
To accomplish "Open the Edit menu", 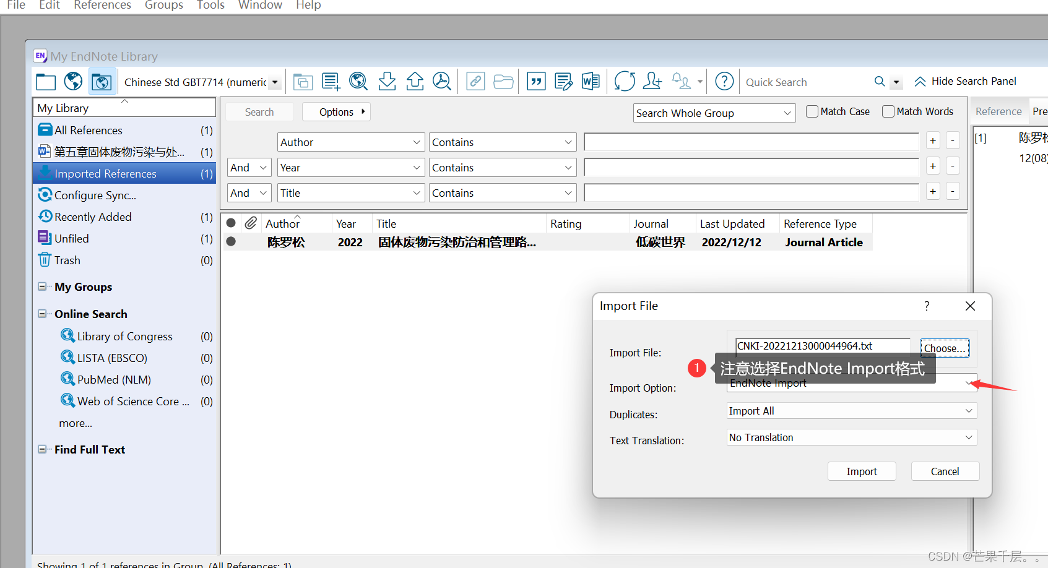I will [x=49, y=6].
